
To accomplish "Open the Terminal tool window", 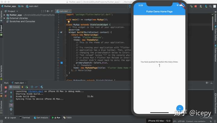I will coord(25,118).
